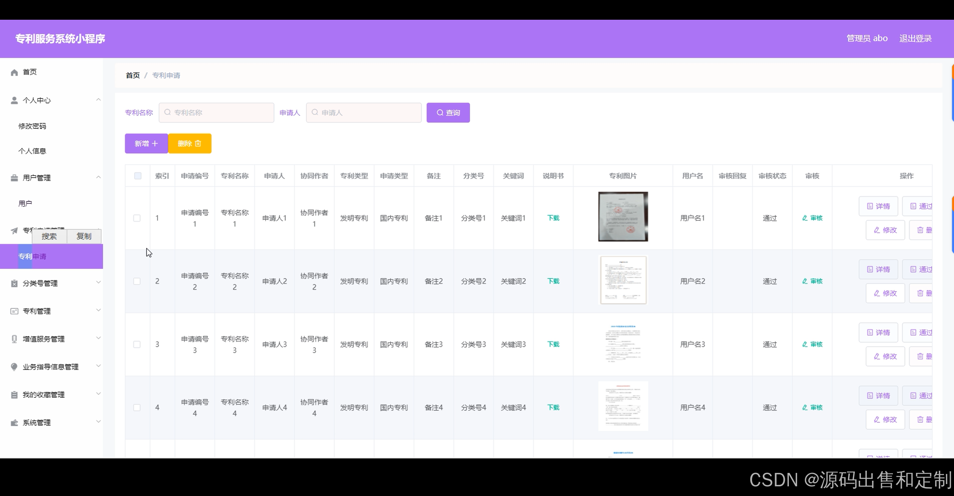Click the 增值服务管理 sidebar icon

pyautogui.click(x=14, y=339)
